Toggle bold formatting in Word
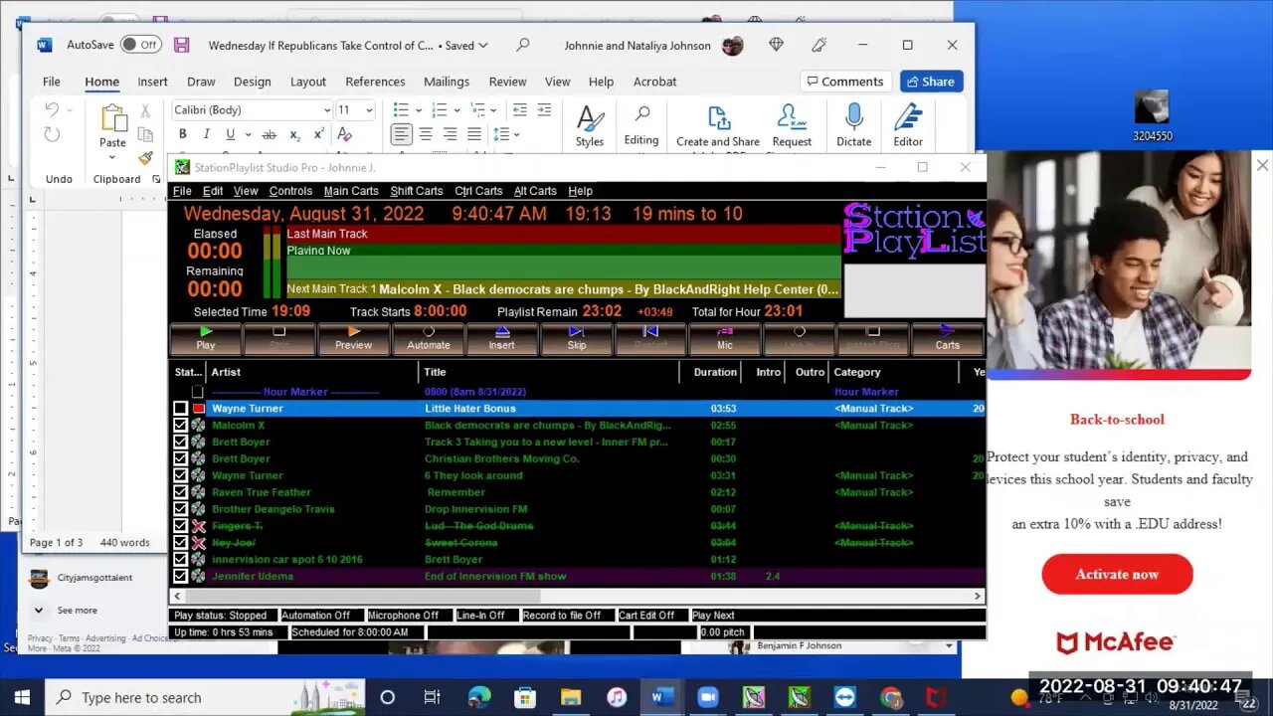 coord(182,134)
